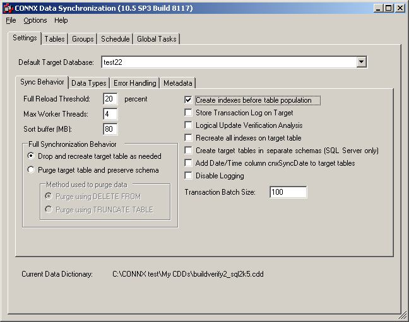Image resolution: width=409 pixels, height=322 pixels.
Task: Select the Settings tab
Action: 25,38
